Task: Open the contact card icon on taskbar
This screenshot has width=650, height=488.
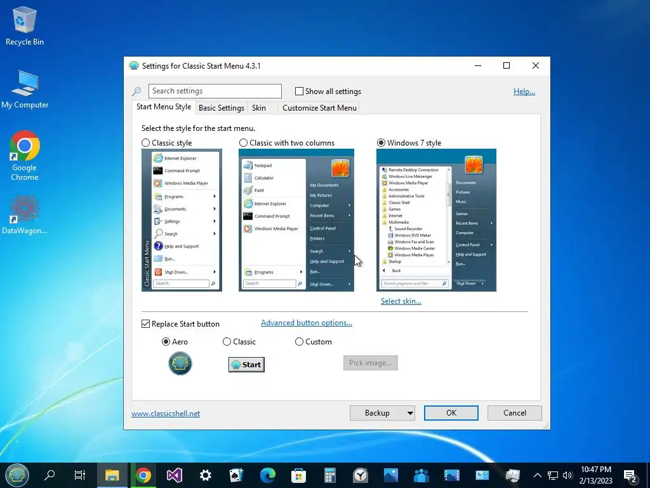Action: click(x=482, y=475)
